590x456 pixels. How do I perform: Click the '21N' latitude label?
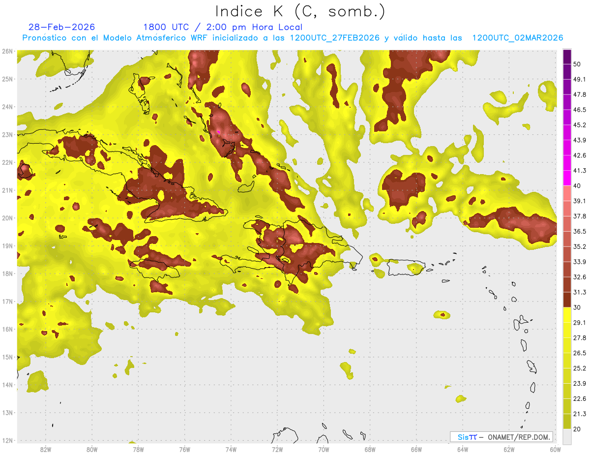[x=7, y=190]
